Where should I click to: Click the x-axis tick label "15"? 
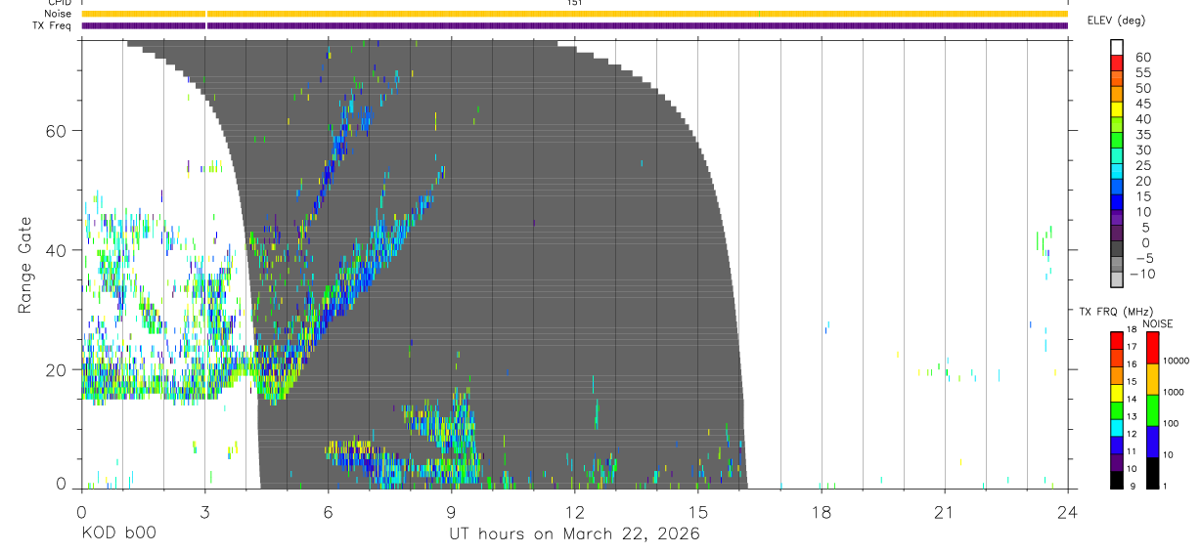(x=697, y=512)
